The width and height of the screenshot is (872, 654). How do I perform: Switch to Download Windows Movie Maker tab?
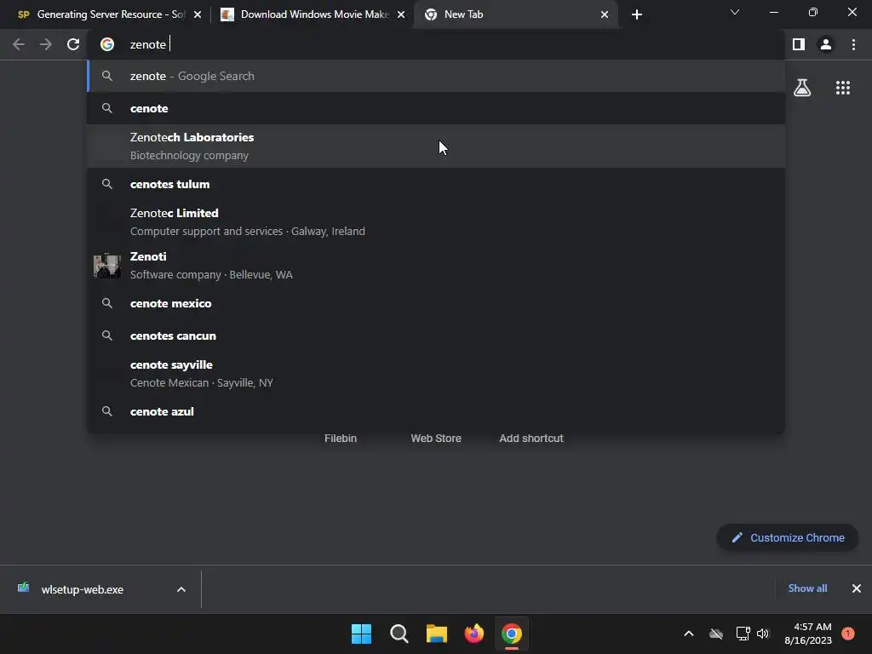tap(313, 14)
